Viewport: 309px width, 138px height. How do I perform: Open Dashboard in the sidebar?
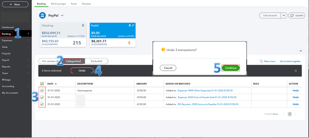pyautogui.click(x=8, y=27)
